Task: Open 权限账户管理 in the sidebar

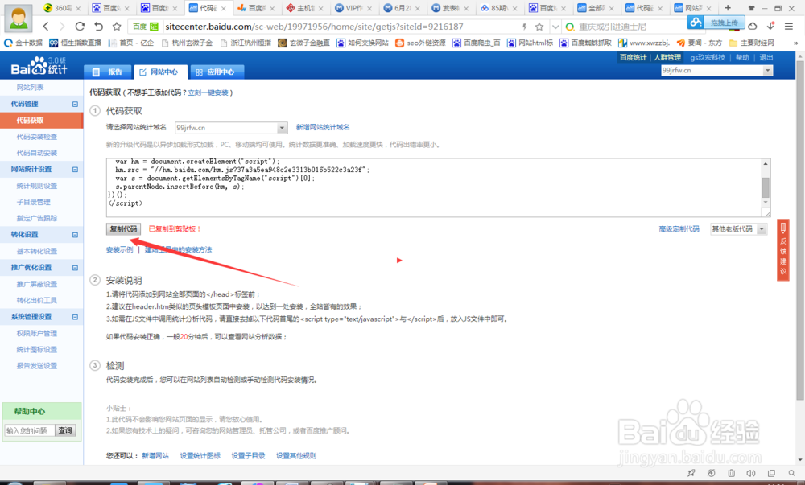Action: [x=36, y=333]
